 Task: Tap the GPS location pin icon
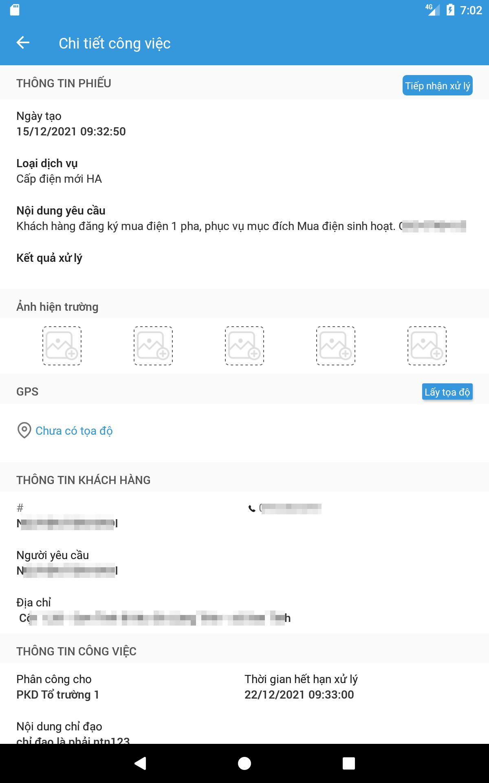click(x=24, y=431)
